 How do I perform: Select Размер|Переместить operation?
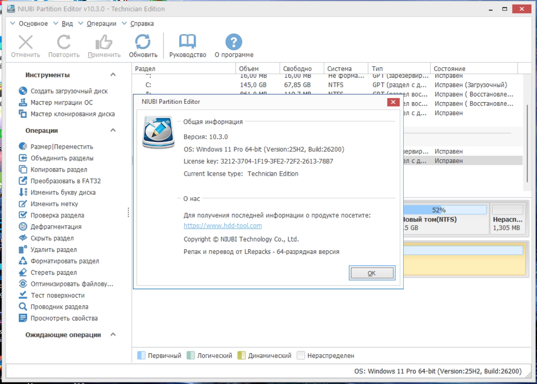pyautogui.click(x=56, y=147)
